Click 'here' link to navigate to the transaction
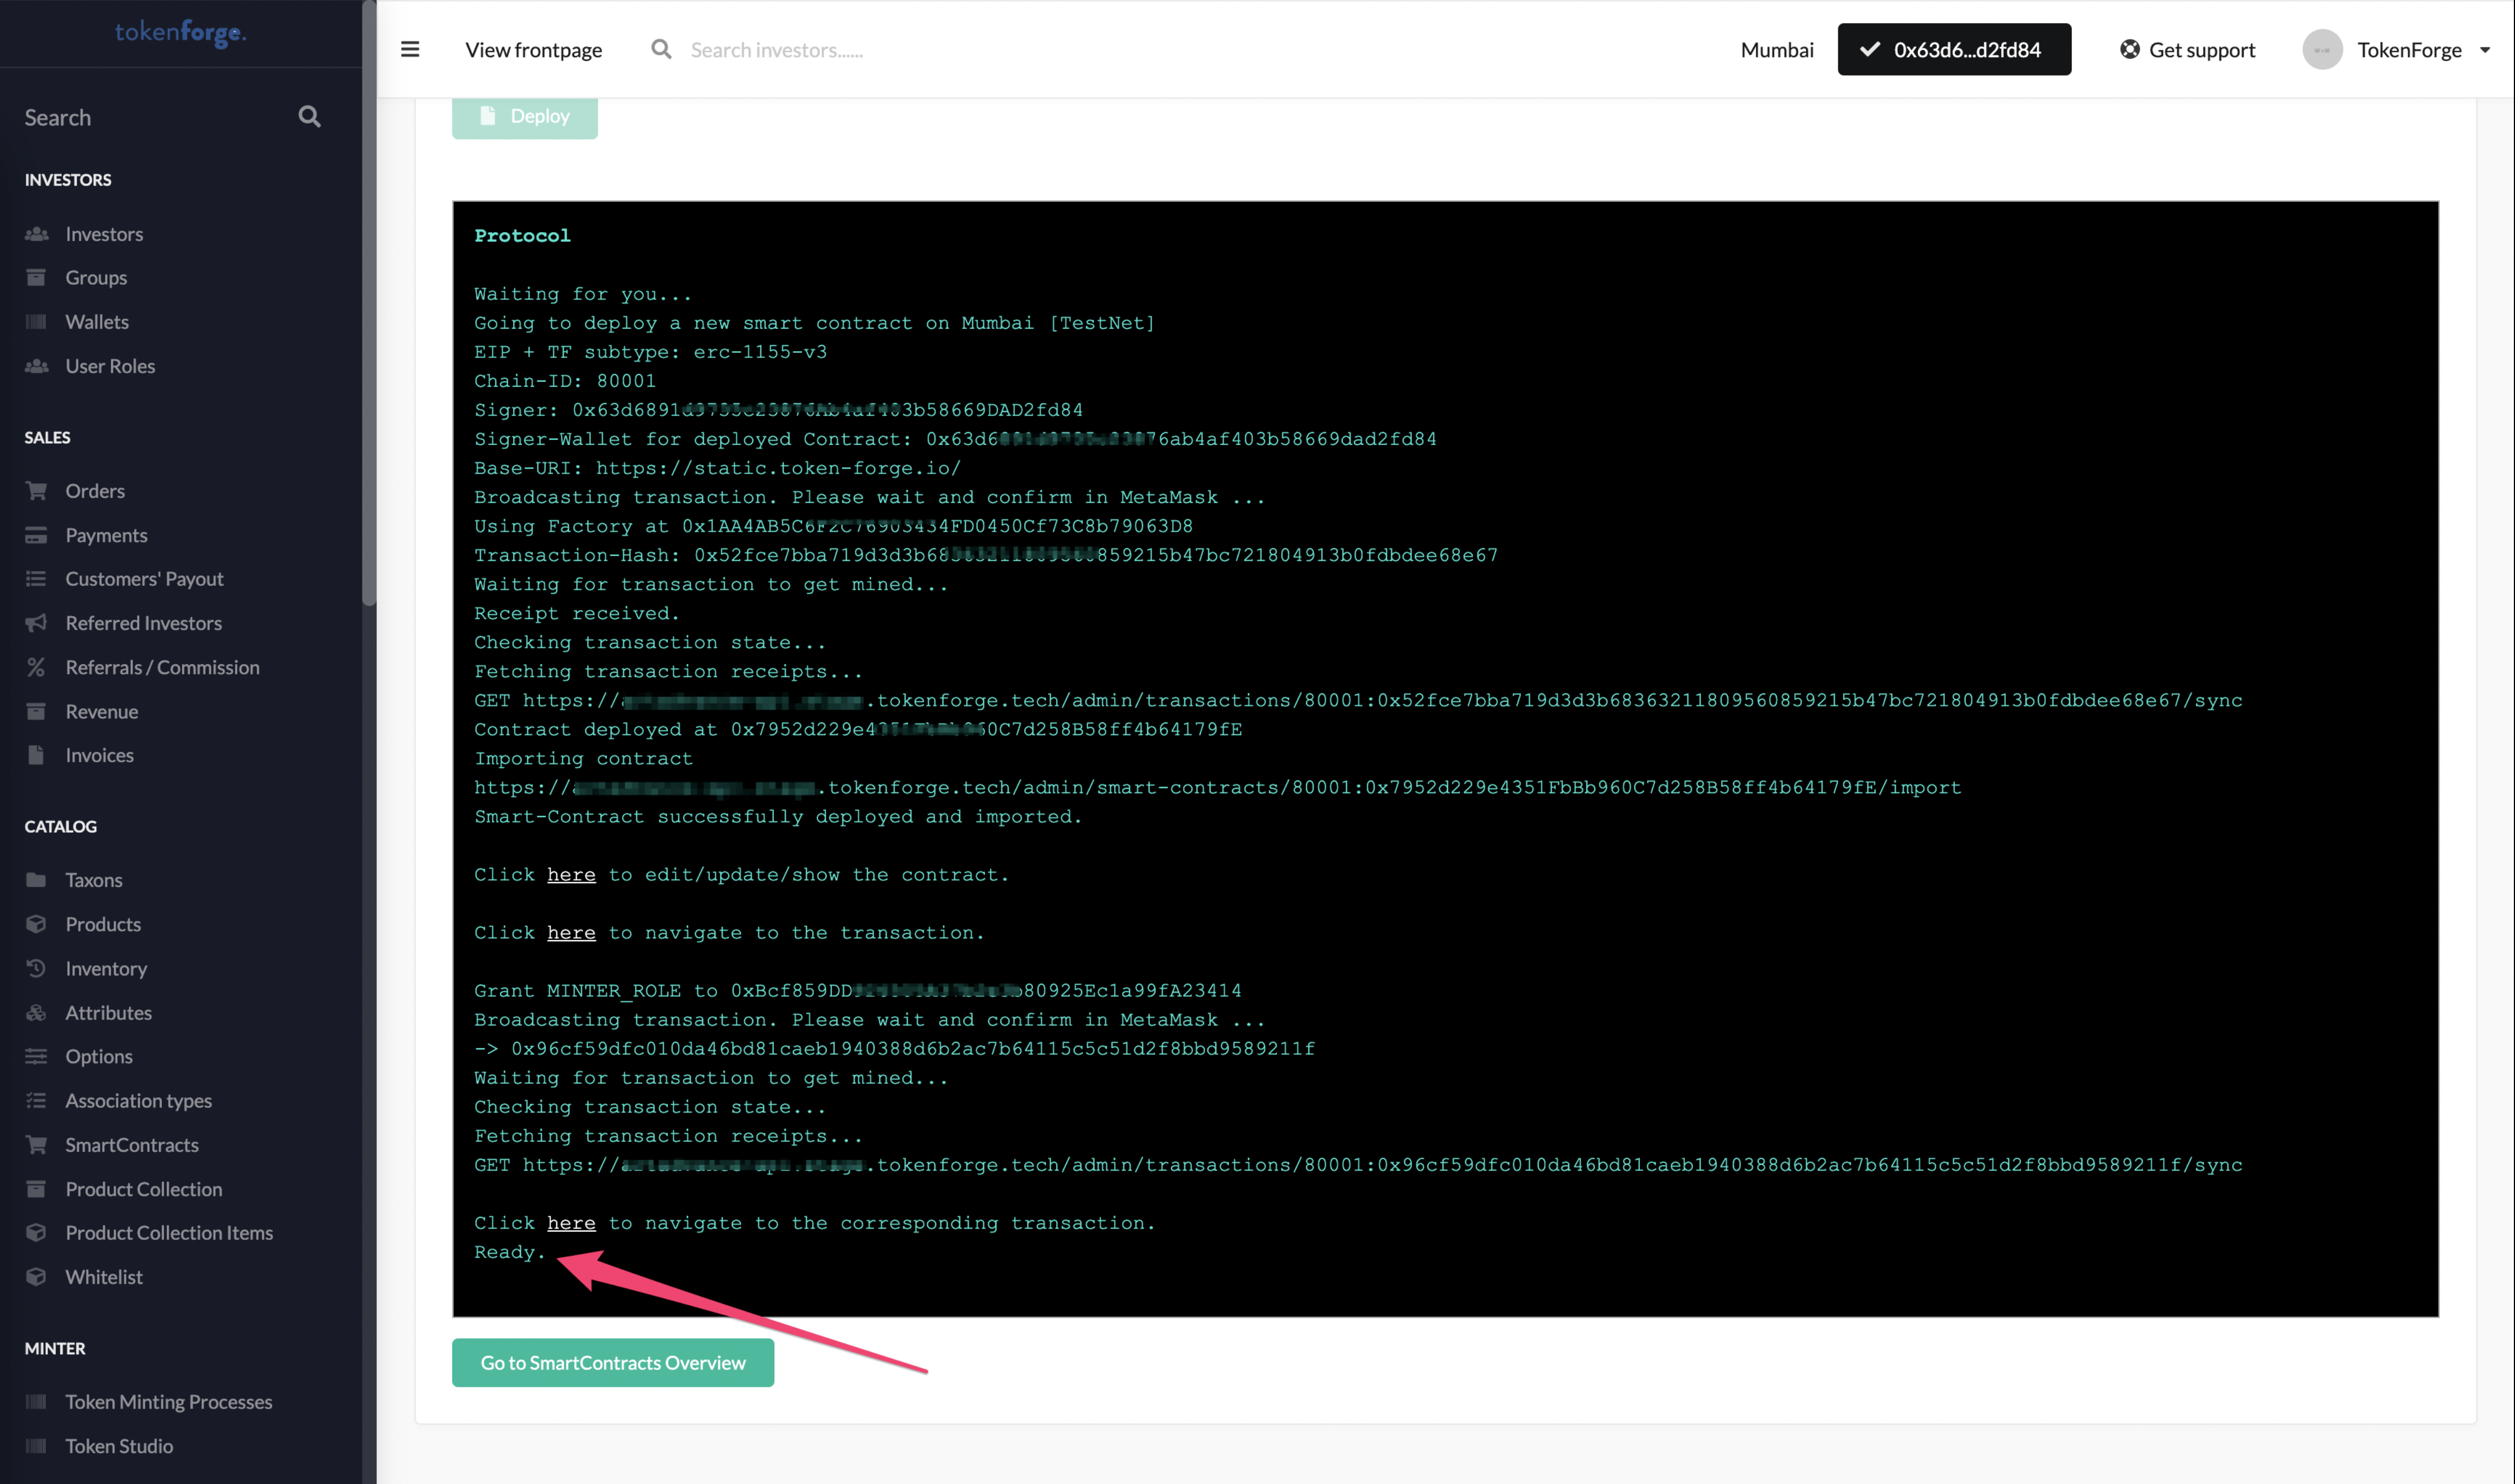Viewport: 2515px width, 1484px height. coord(571,933)
